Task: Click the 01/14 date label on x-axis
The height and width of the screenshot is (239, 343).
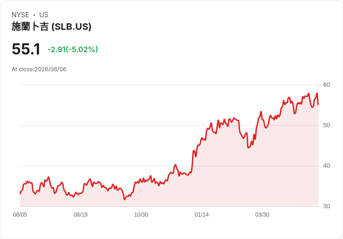Action: (201, 215)
